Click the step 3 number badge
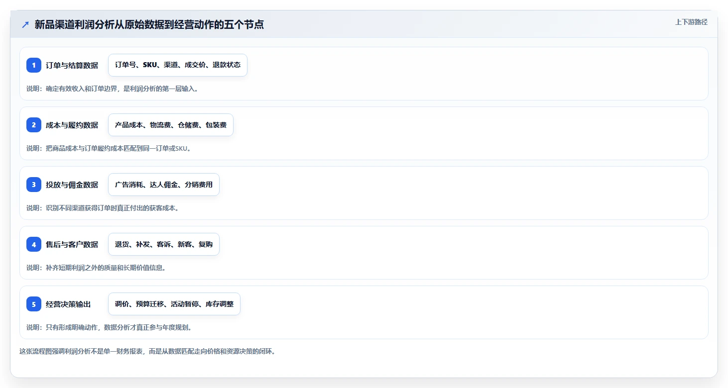 [x=34, y=185]
